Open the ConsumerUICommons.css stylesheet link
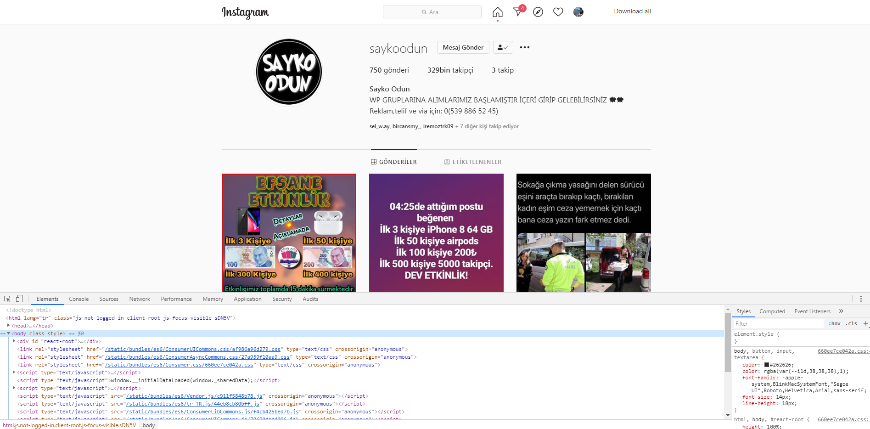The width and height of the screenshot is (870, 429). [192, 349]
